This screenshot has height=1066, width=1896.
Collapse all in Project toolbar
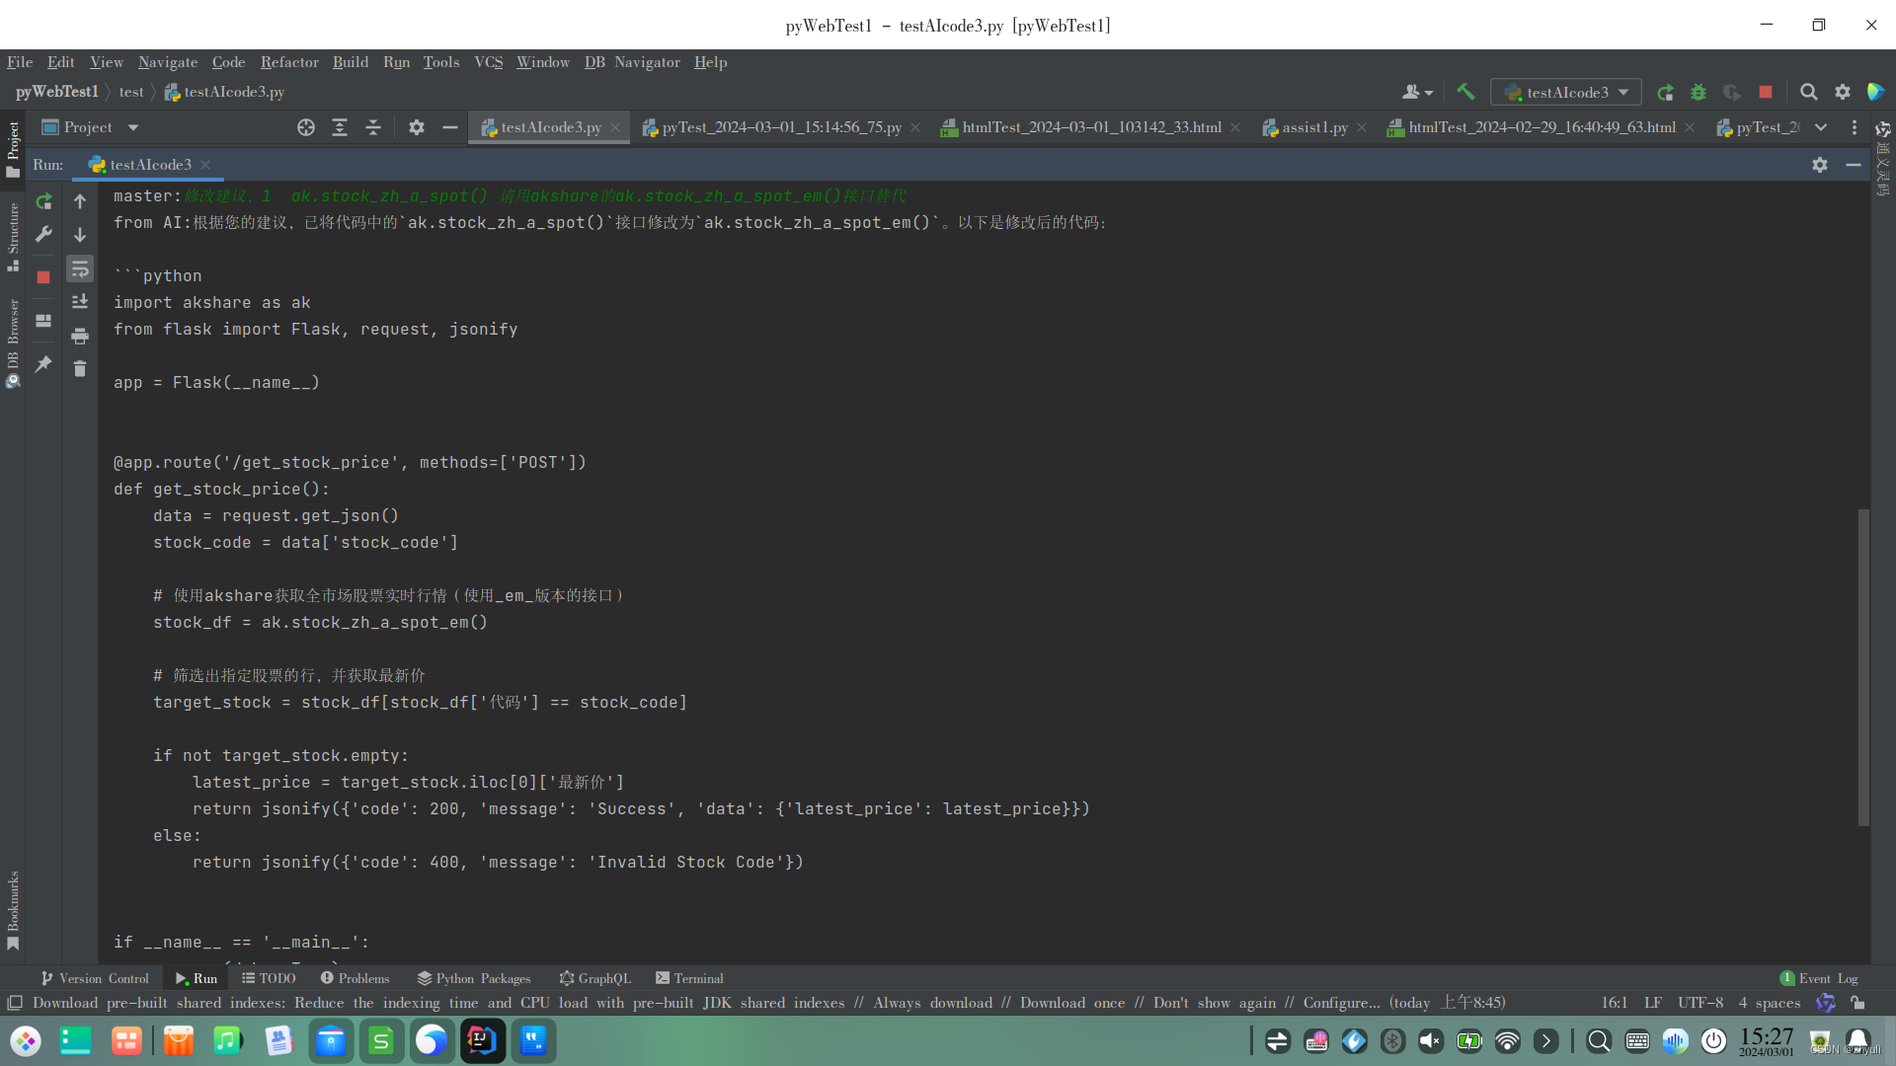click(373, 127)
